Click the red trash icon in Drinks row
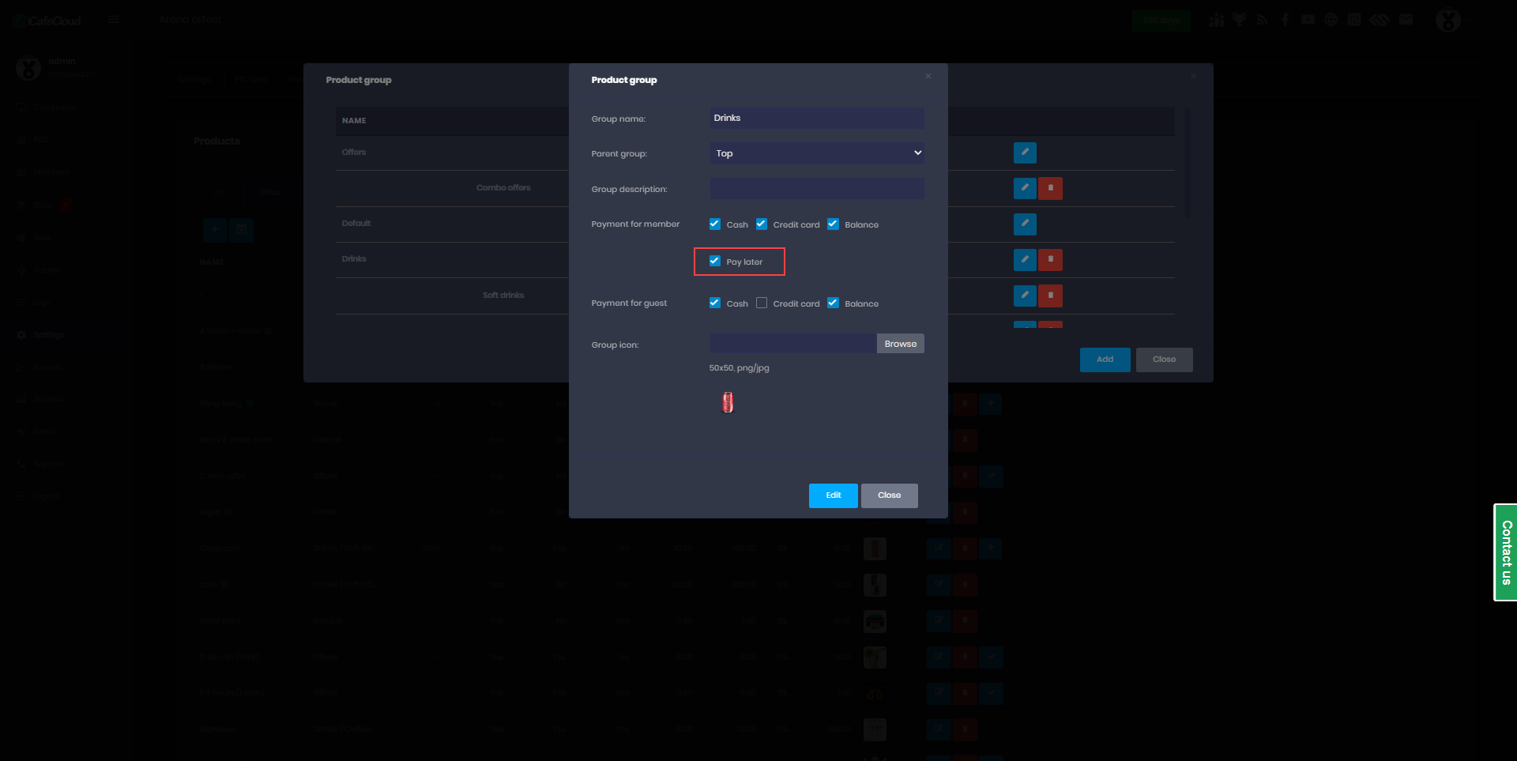1517x761 pixels. 1050,259
